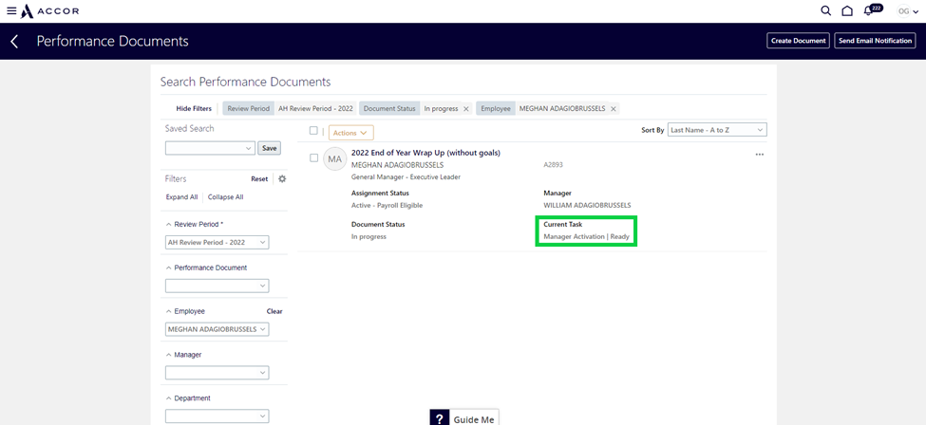Open the document row's three-dot menu
This screenshot has height=425, width=926.
click(x=760, y=155)
